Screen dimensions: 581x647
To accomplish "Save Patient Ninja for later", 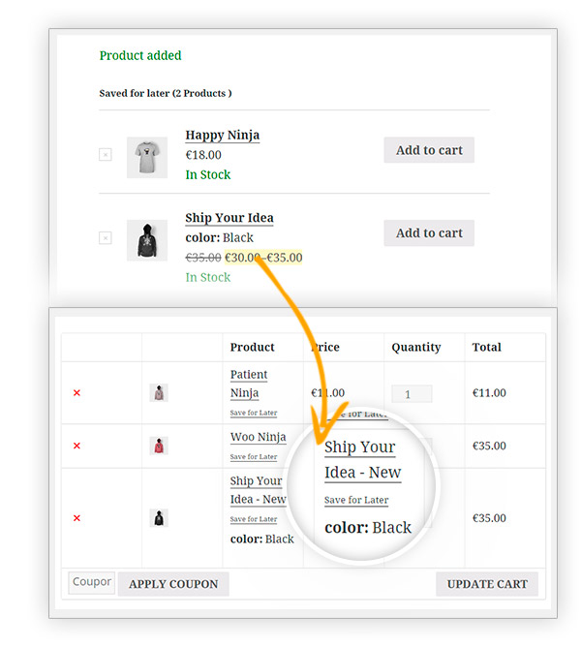I will click(253, 414).
